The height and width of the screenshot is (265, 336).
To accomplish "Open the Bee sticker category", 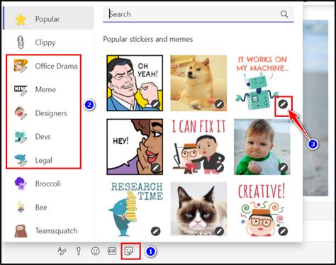I will tap(48, 207).
